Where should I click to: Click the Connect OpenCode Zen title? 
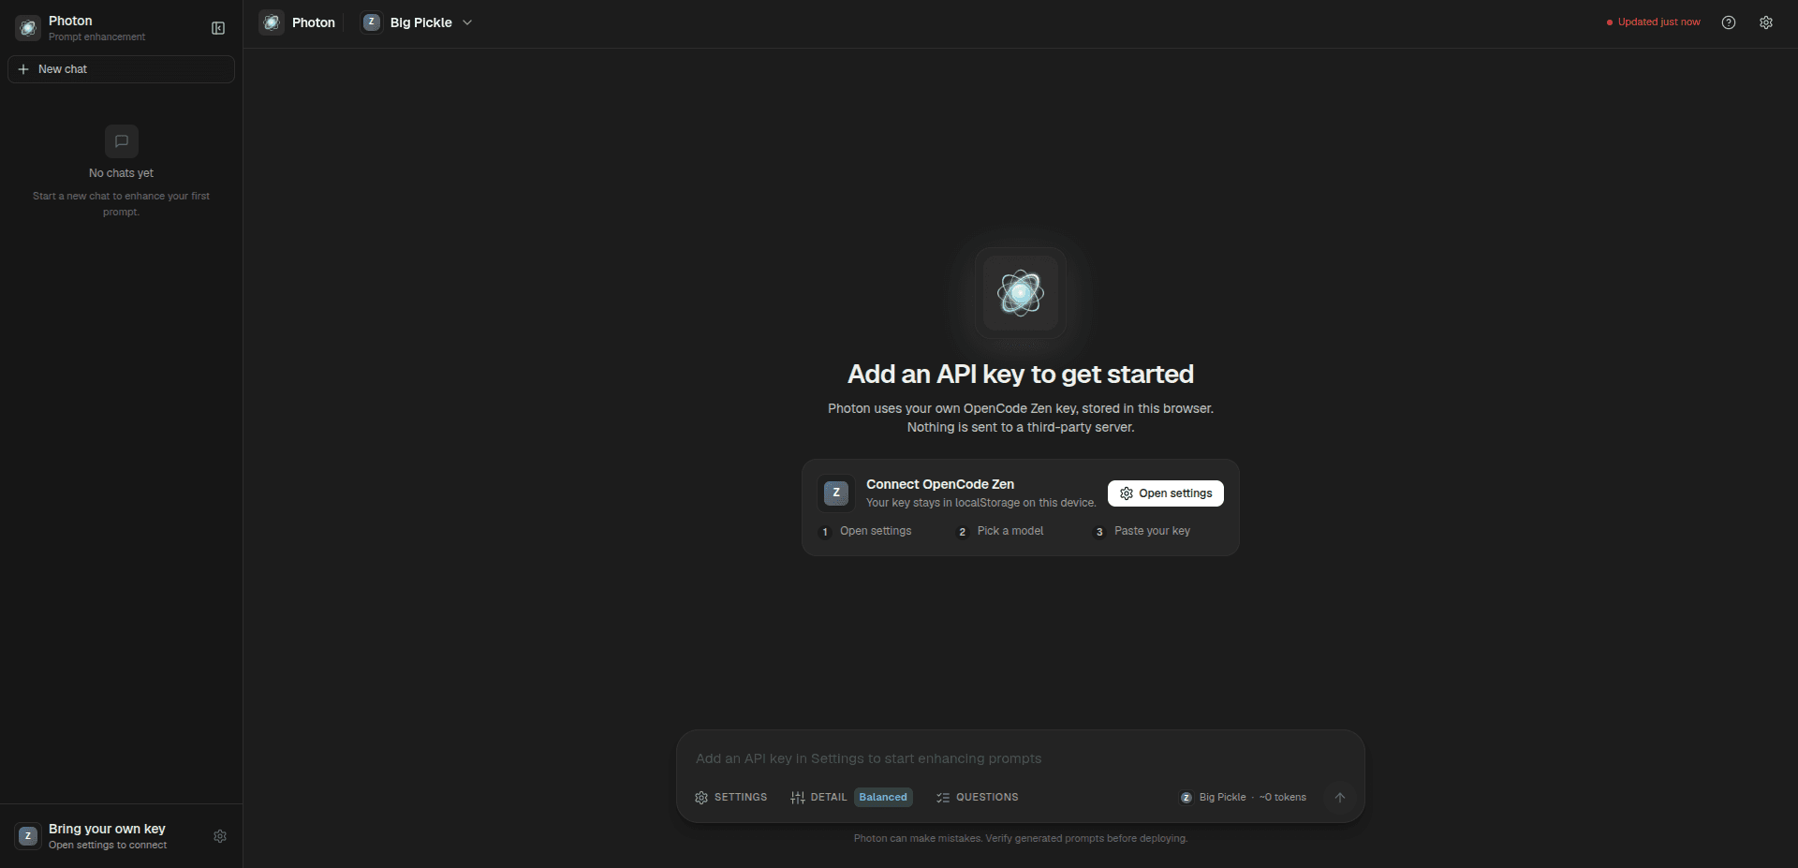pos(940,484)
